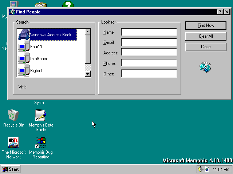Select the Memphis Beta Guide shortcut
The width and height of the screenshot is (233, 174).
pyautogui.click(x=41, y=120)
